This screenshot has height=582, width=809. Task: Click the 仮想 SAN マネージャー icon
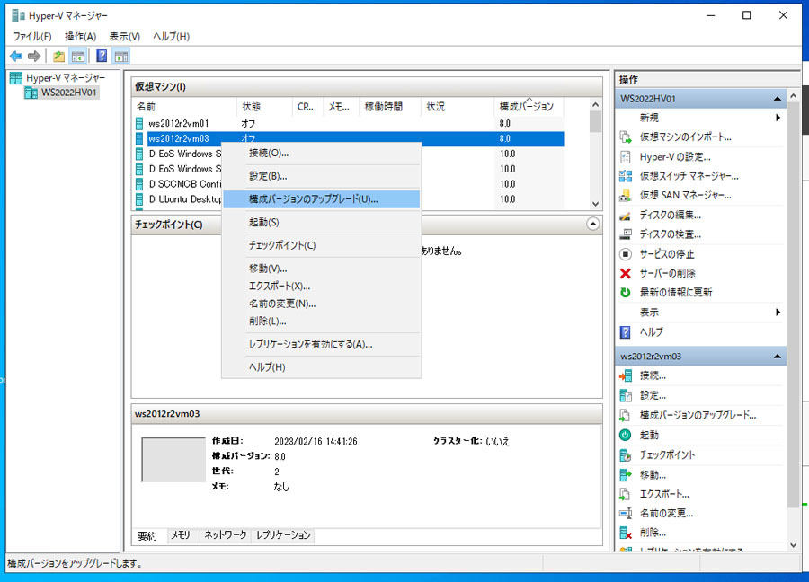626,196
